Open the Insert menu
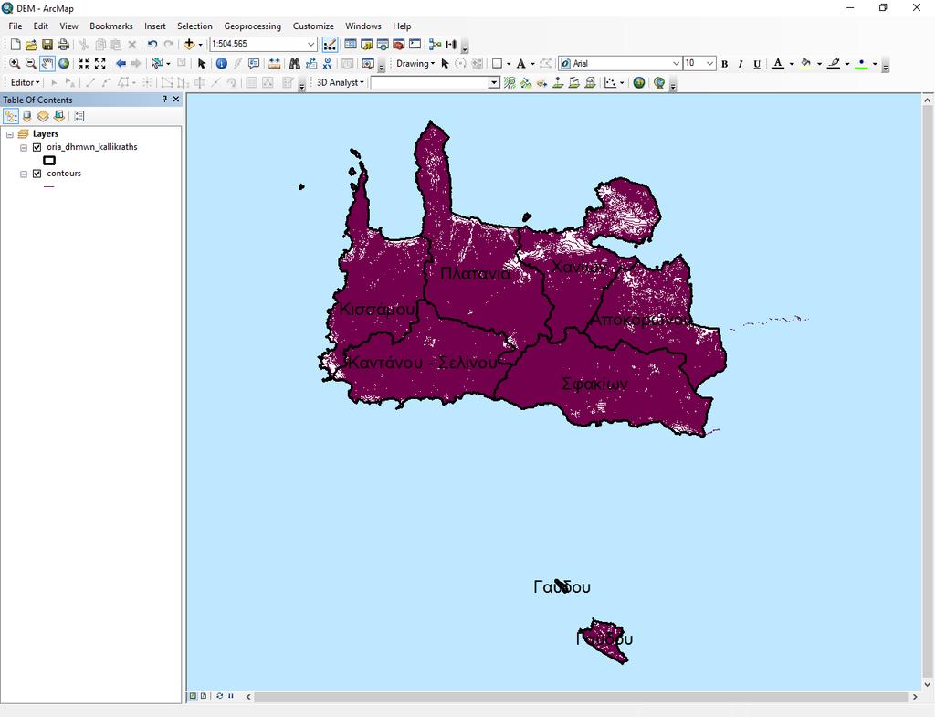The height and width of the screenshot is (717, 935). 155,26
